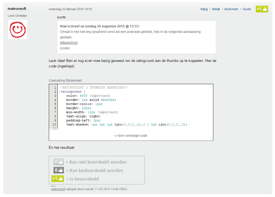The image size is (275, 197).
Task: Click the 'Kiwi schreef op zondag' quote header
Action: pos(100,26)
